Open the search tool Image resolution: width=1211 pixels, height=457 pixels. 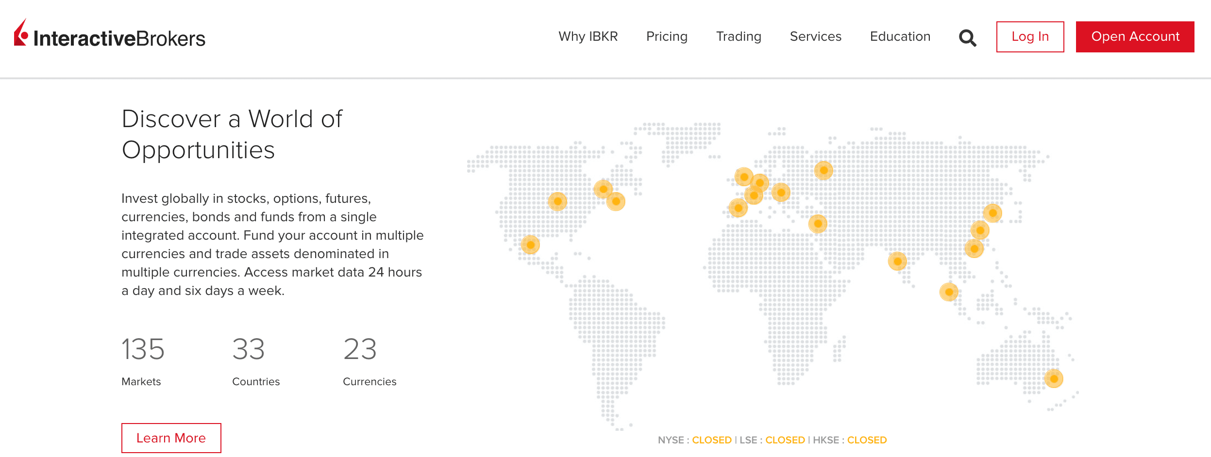[966, 37]
